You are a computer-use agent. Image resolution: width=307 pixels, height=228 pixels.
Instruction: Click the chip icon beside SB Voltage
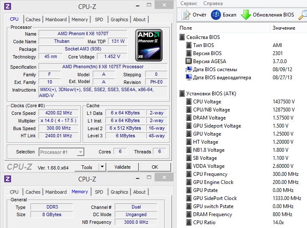[188, 158]
